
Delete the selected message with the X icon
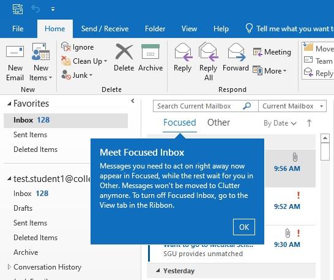click(x=124, y=52)
